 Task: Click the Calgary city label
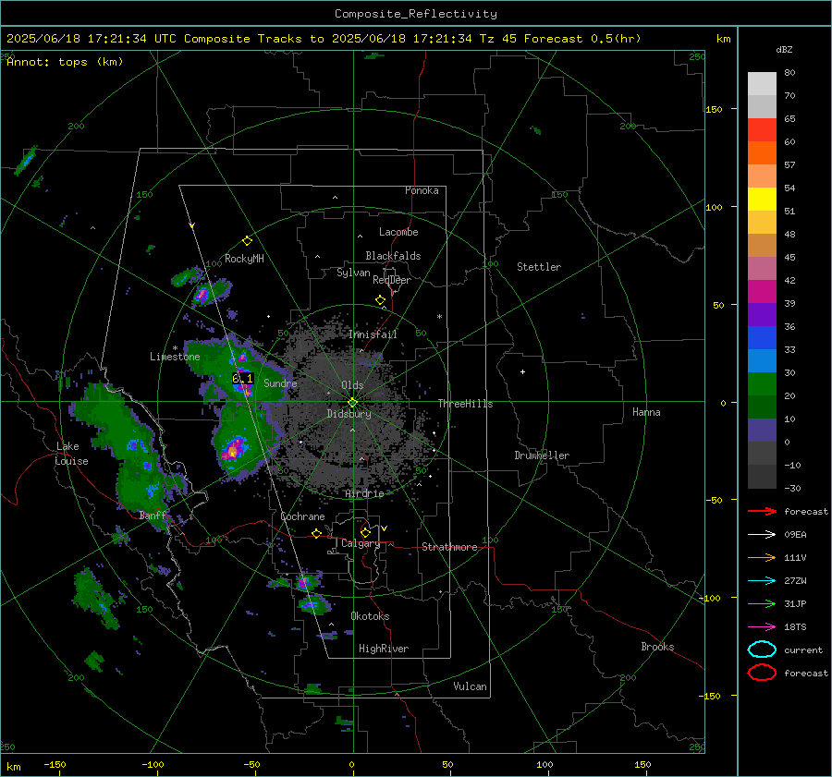click(361, 543)
